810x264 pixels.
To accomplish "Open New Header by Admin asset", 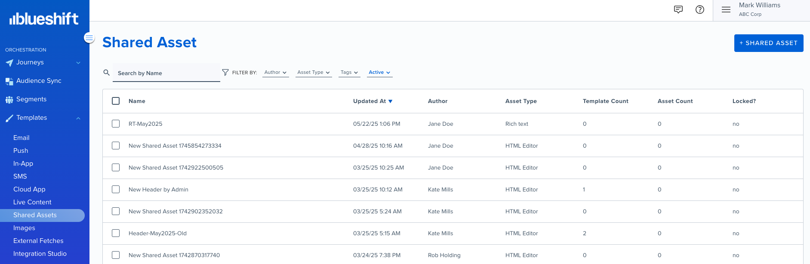I will pyautogui.click(x=158, y=189).
